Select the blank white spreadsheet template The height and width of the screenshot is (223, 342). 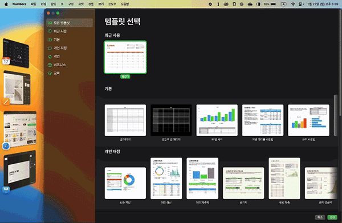125,120
